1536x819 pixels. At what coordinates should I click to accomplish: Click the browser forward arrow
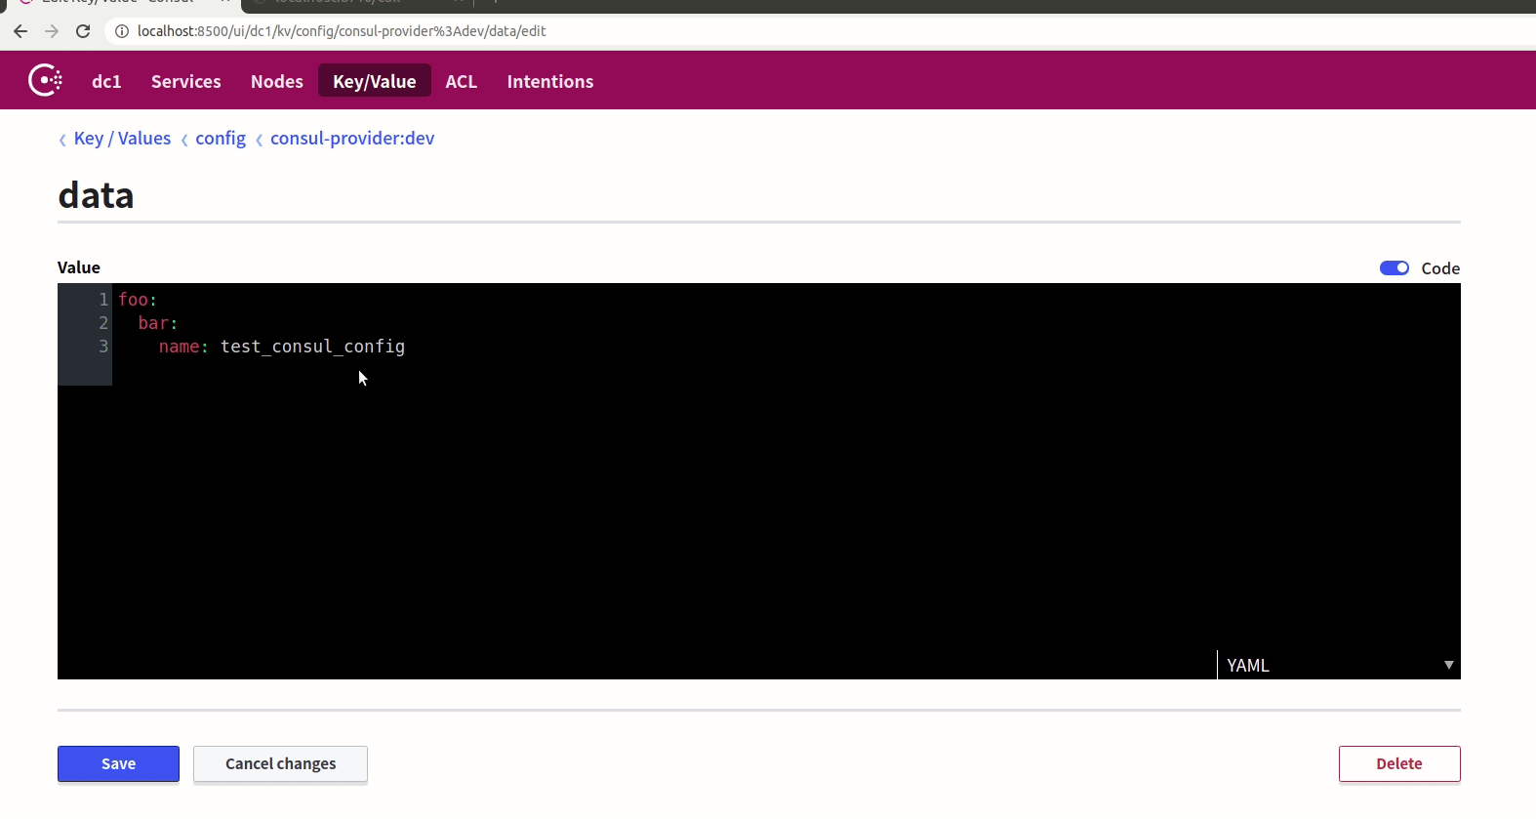(x=52, y=31)
